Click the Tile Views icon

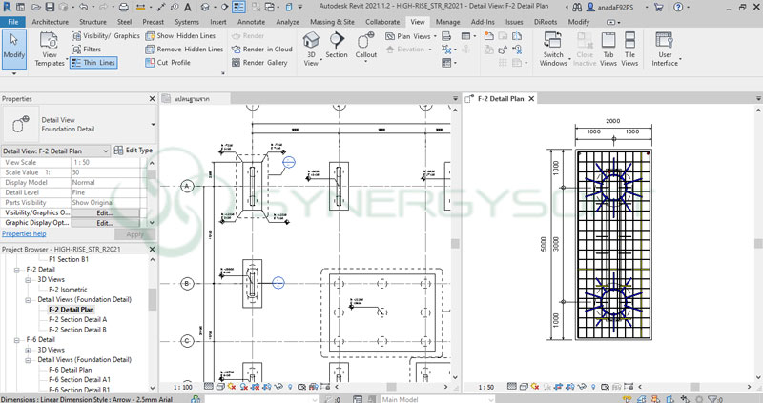pyautogui.click(x=630, y=48)
